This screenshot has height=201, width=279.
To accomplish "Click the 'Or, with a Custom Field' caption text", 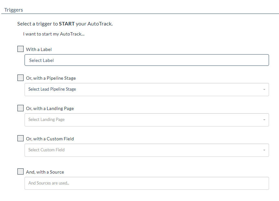I will point(50,139).
